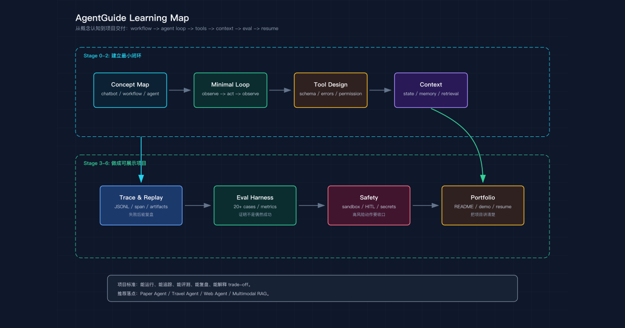The height and width of the screenshot is (328, 625).
Task: Click the "schema / errors / permission" text
Action: pyautogui.click(x=331, y=94)
